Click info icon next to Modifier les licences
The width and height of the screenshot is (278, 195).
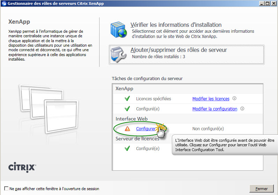click(234, 98)
